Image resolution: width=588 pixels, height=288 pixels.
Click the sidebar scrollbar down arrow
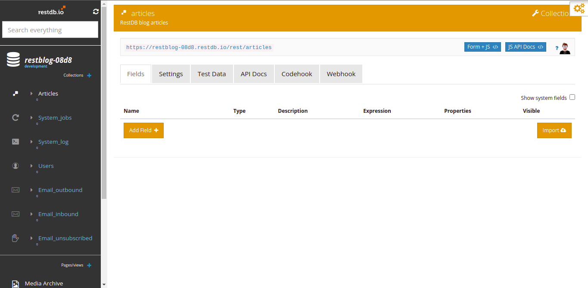point(104,285)
